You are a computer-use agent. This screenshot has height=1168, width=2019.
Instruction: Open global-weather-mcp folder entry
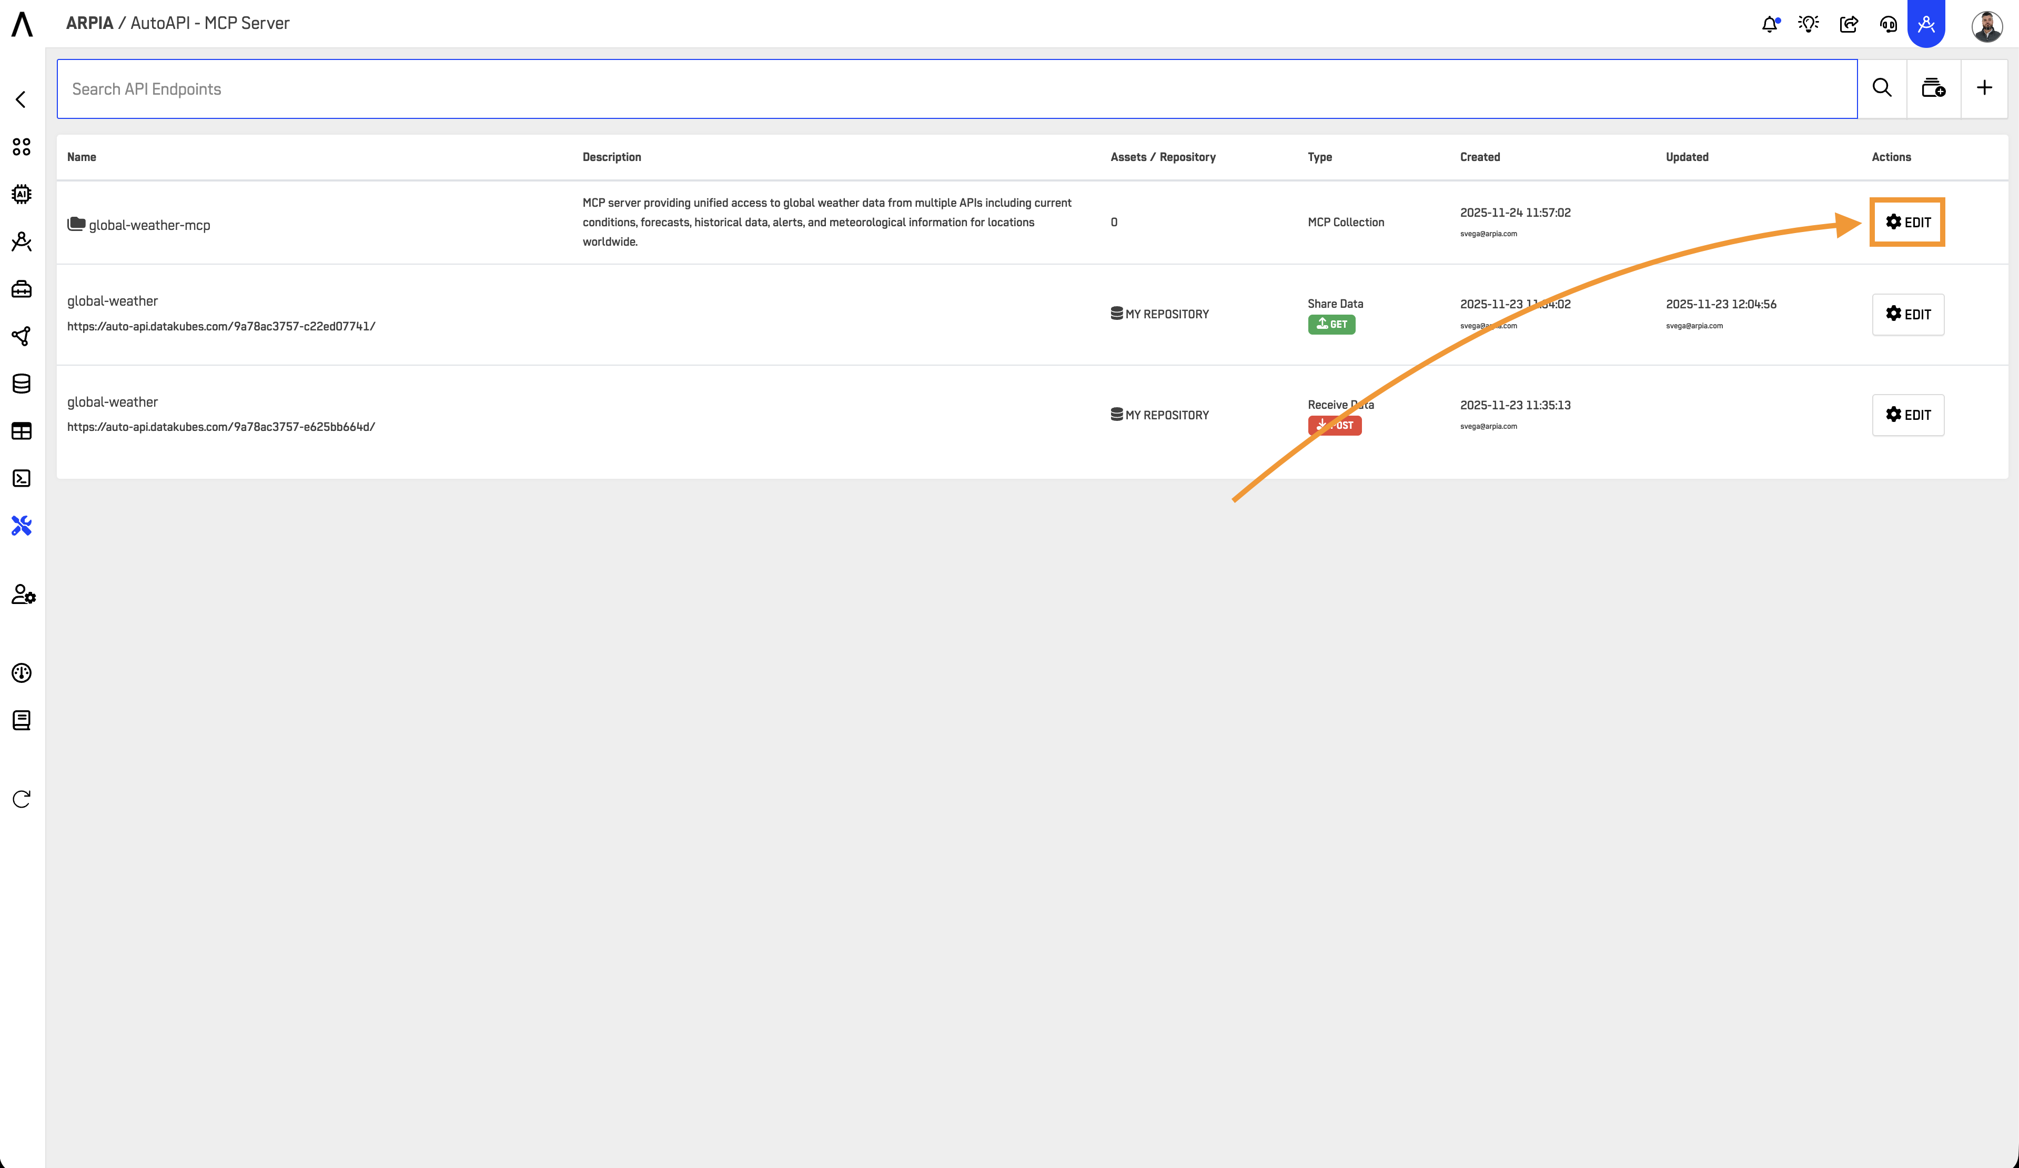click(x=149, y=225)
